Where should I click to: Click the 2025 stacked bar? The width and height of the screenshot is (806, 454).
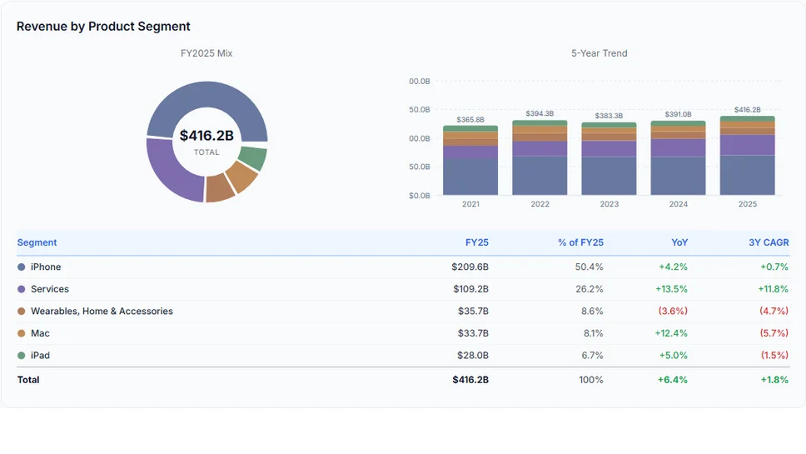(748, 155)
